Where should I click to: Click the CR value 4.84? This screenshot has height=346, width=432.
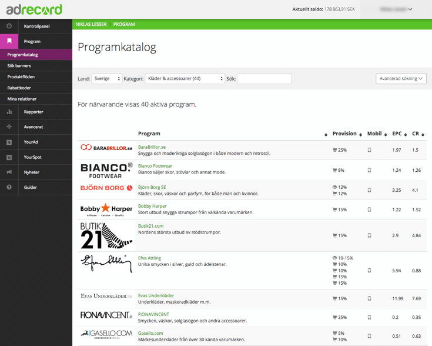pos(417,235)
